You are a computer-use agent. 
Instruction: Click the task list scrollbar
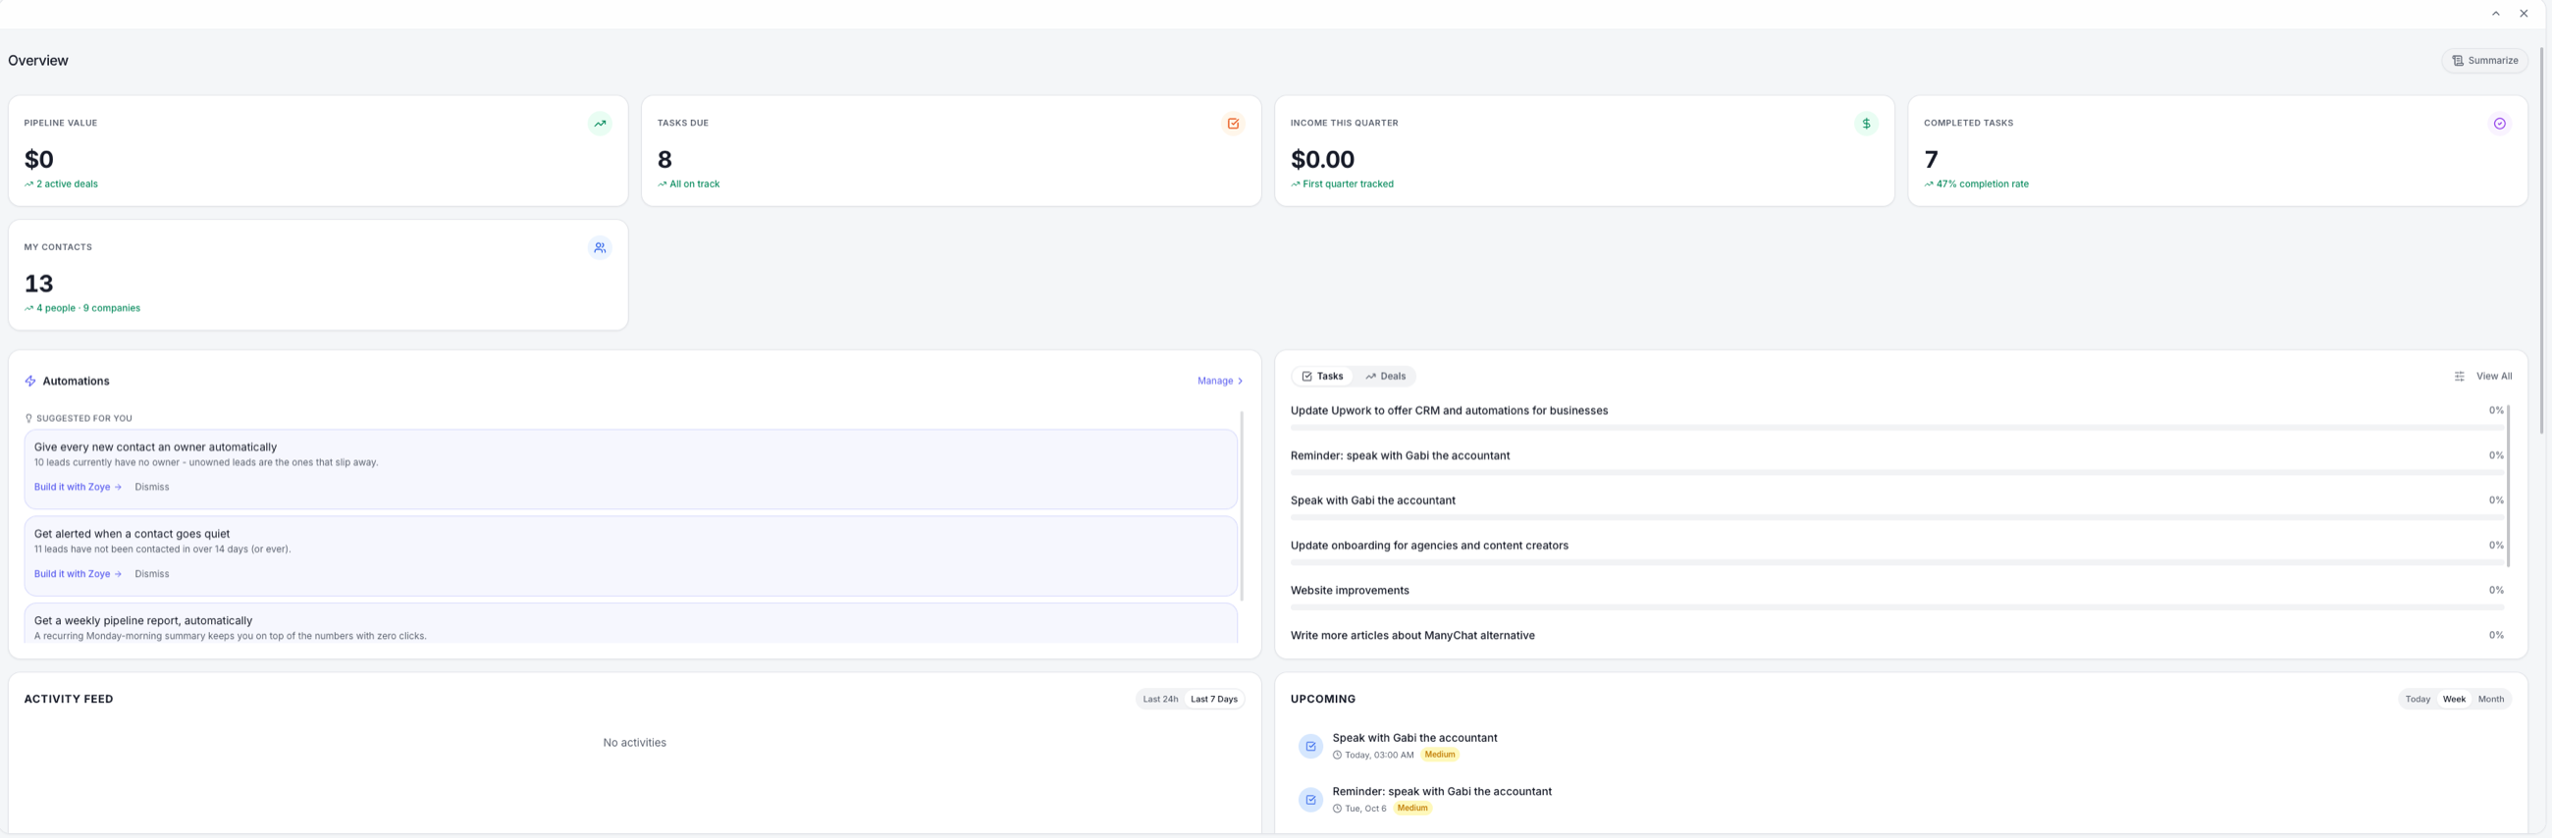click(2508, 486)
